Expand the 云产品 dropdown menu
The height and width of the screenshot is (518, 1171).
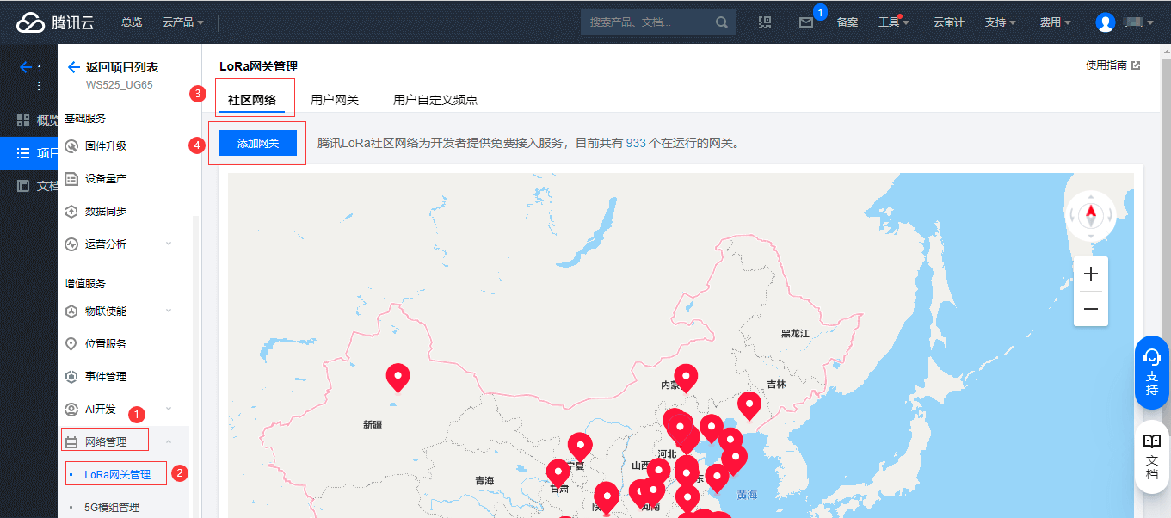coord(183,22)
